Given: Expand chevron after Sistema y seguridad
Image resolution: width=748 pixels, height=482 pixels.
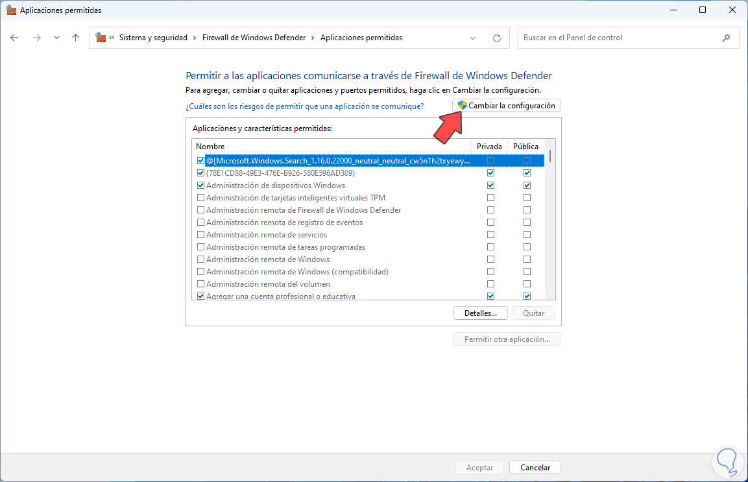Looking at the screenshot, I should (x=195, y=38).
